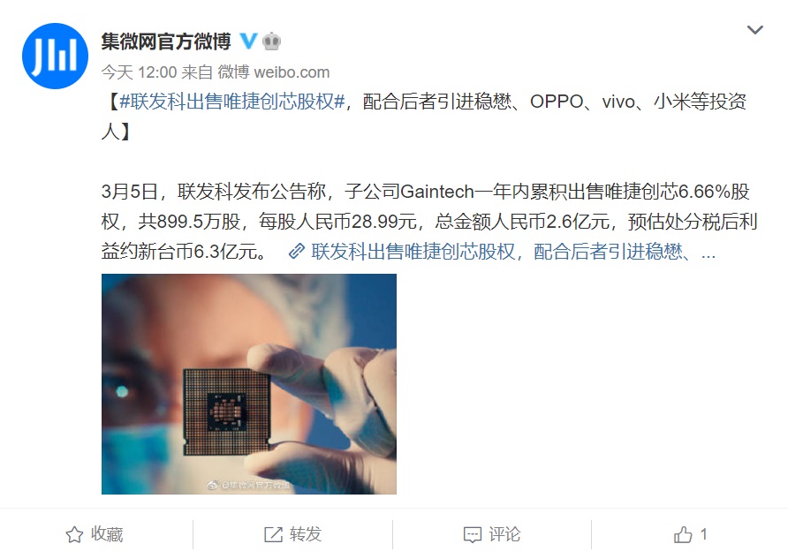Open comments via 评论 label
The height and width of the screenshot is (559, 788).
click(504, 534)
